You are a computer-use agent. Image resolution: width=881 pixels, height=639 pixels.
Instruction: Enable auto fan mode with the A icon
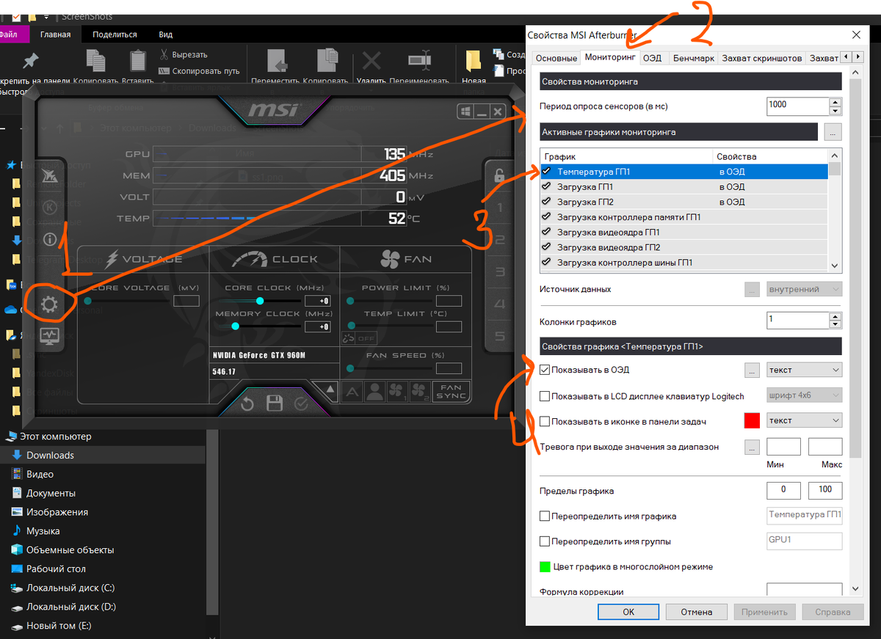[x=352, y=392]
